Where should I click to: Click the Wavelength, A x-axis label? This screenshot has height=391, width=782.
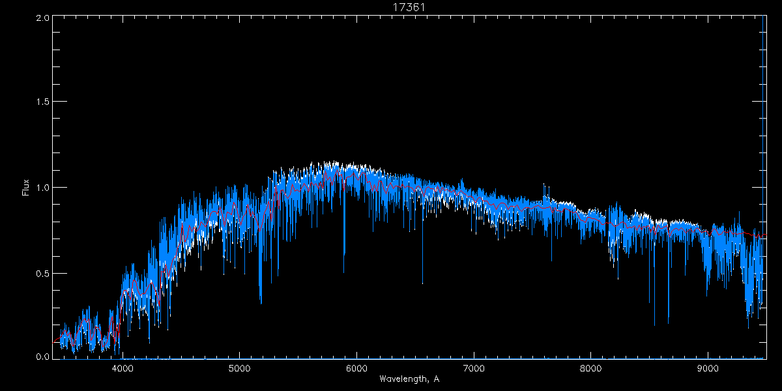coord(409,379)
